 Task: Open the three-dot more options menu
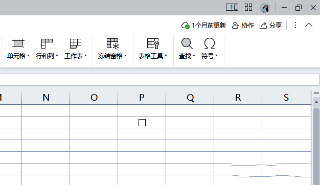(x=295, y=25)
